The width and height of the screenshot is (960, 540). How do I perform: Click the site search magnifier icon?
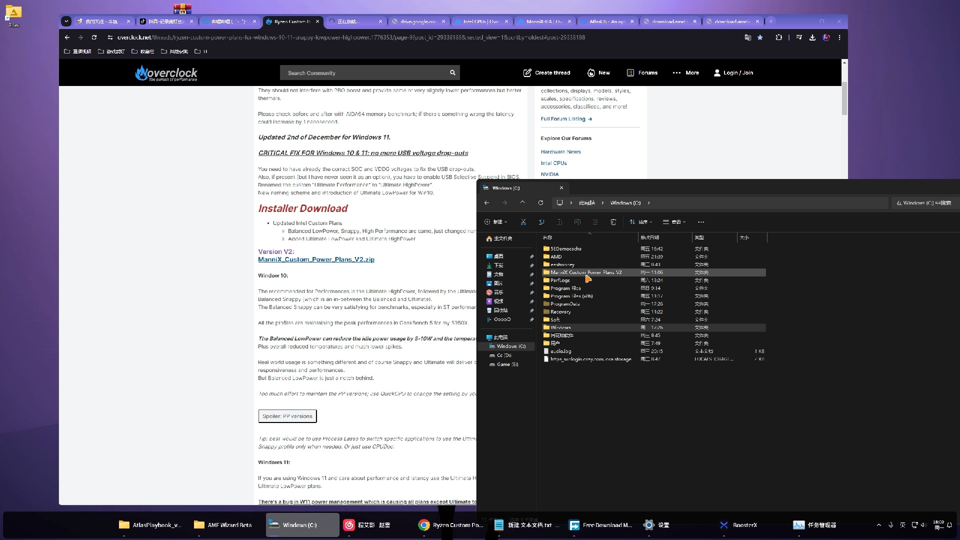pos(452,72)
